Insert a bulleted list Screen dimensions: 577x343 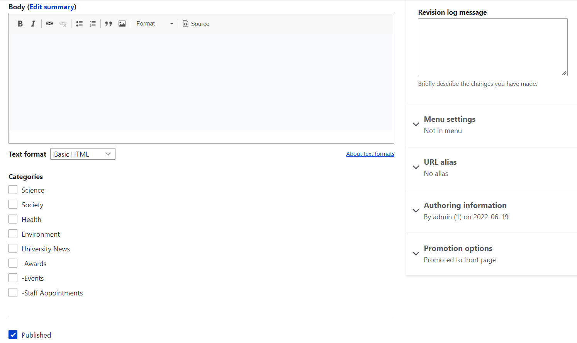(80, 24)
